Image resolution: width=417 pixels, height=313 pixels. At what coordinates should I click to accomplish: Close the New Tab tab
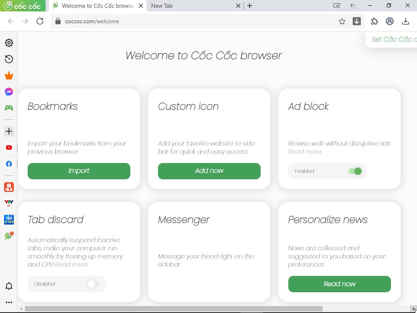pyautogui.click(x=238, y=6)
